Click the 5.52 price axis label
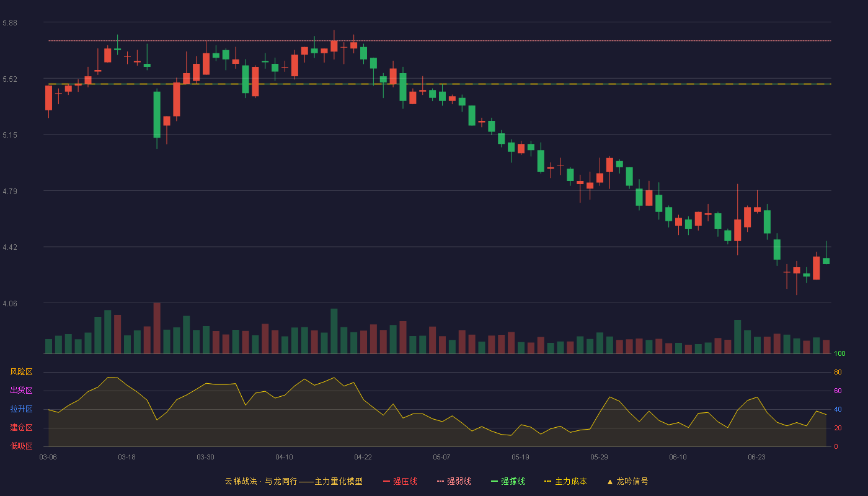The width and height of the screenshot is (868, 496). [x=10, y=79]
